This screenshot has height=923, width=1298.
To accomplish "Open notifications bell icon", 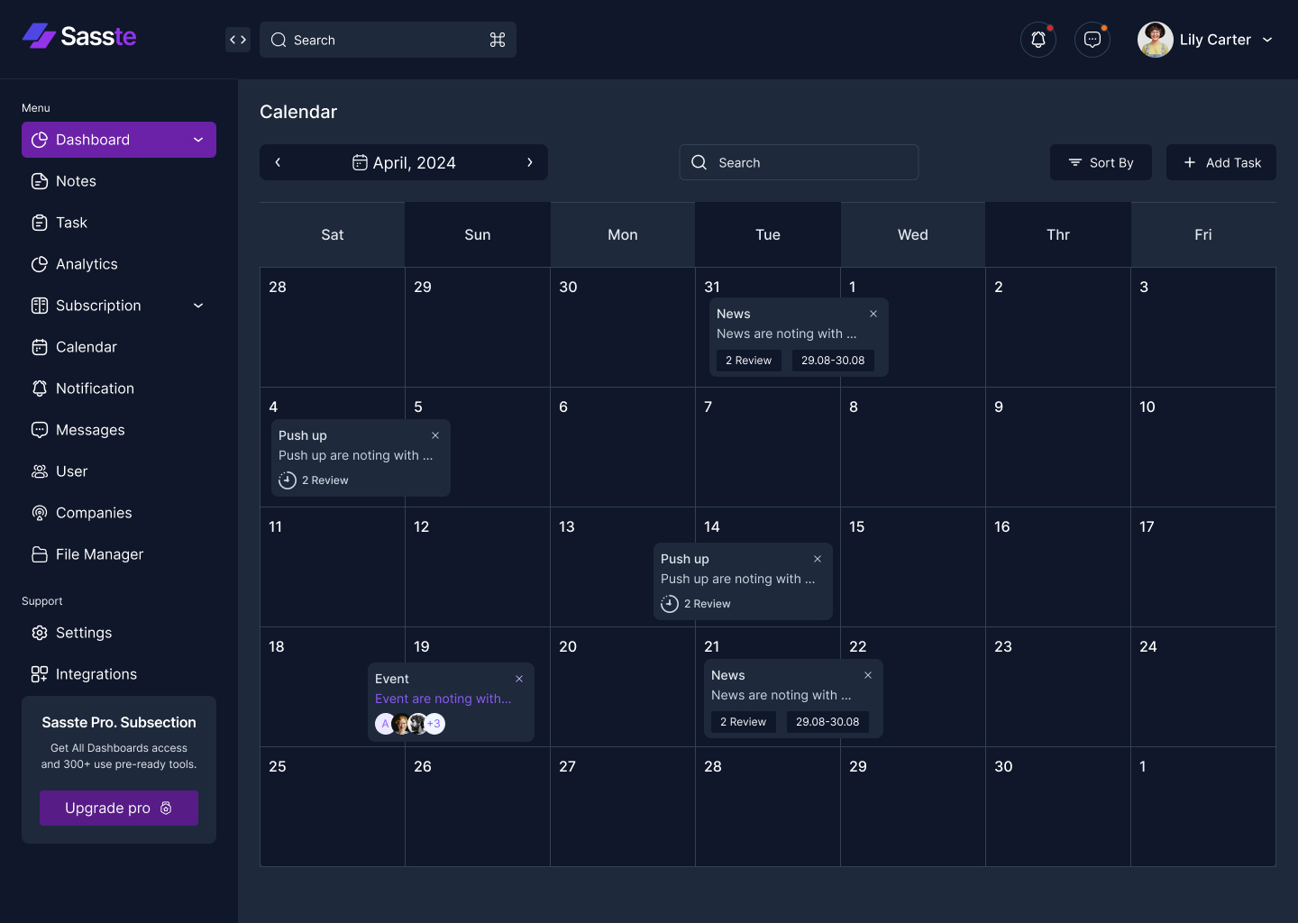I will click(x=1038, y=40).
